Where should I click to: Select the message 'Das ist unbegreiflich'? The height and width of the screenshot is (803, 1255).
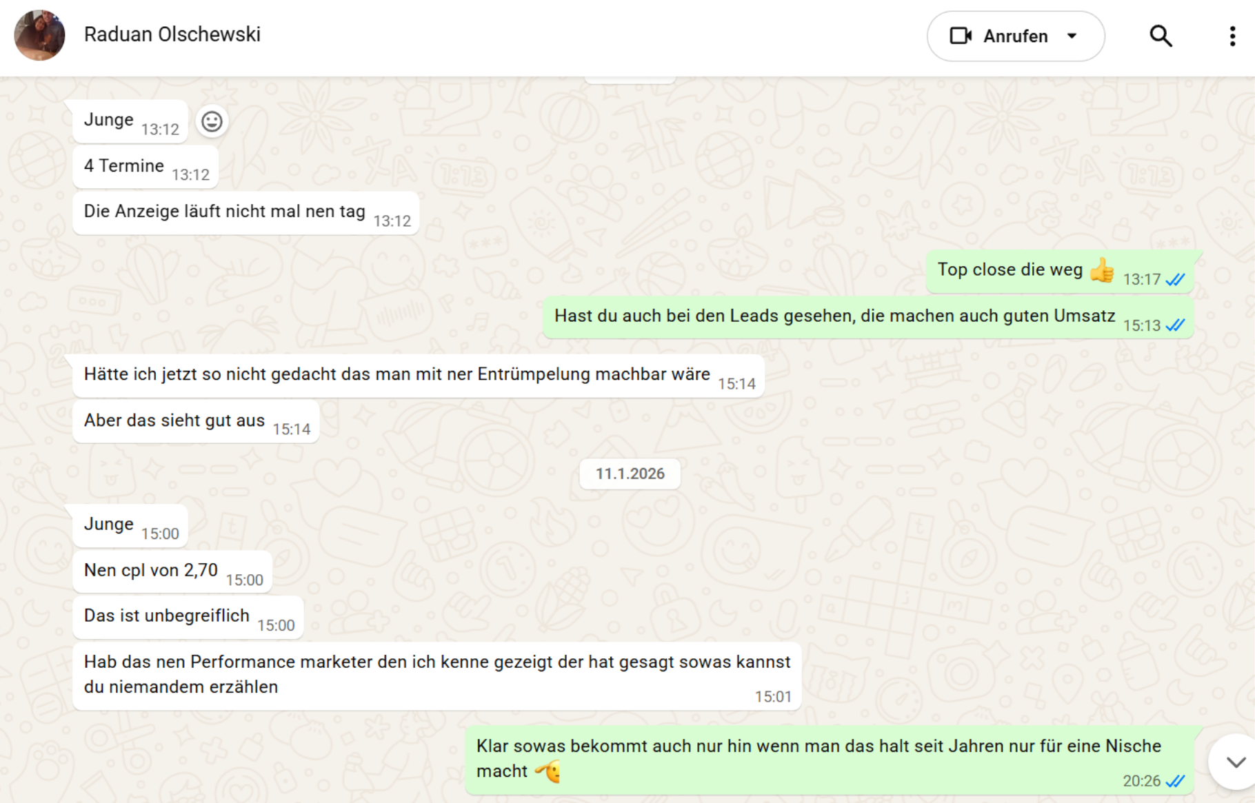(x=188, y=618)
